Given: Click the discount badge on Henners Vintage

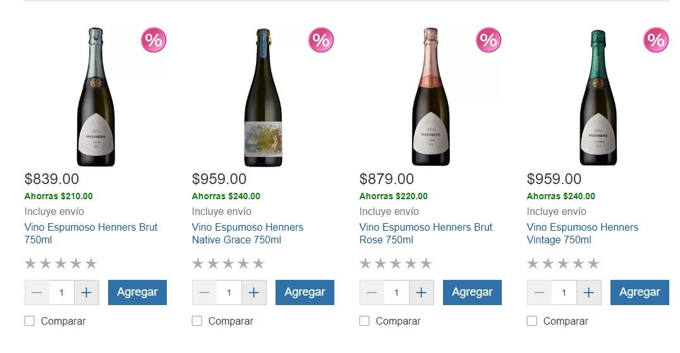Looking at the screenshot, I should click(656, 40).
